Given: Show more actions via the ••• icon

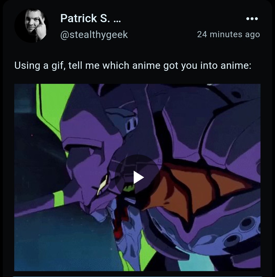Looking at the screenshot, I should click(252, 19).
